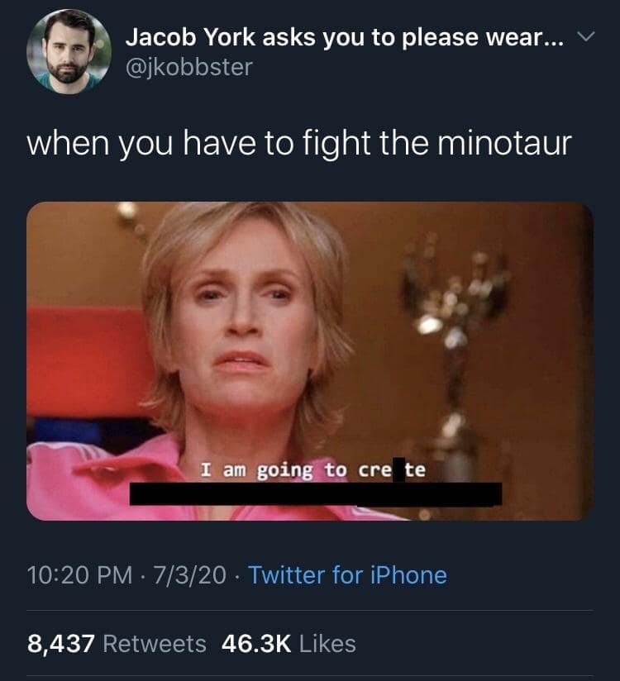The image size is (620, 681).
Task: Click the display name Jacob York asks you
Action: tap(345, 37)
